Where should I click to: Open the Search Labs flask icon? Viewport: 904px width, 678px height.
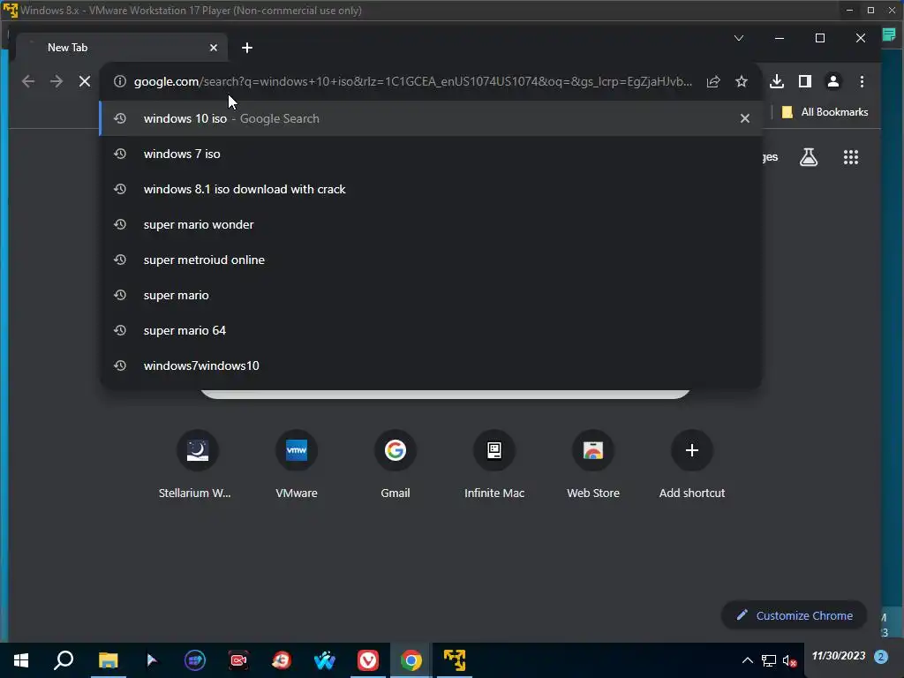[x=809, y=157]
